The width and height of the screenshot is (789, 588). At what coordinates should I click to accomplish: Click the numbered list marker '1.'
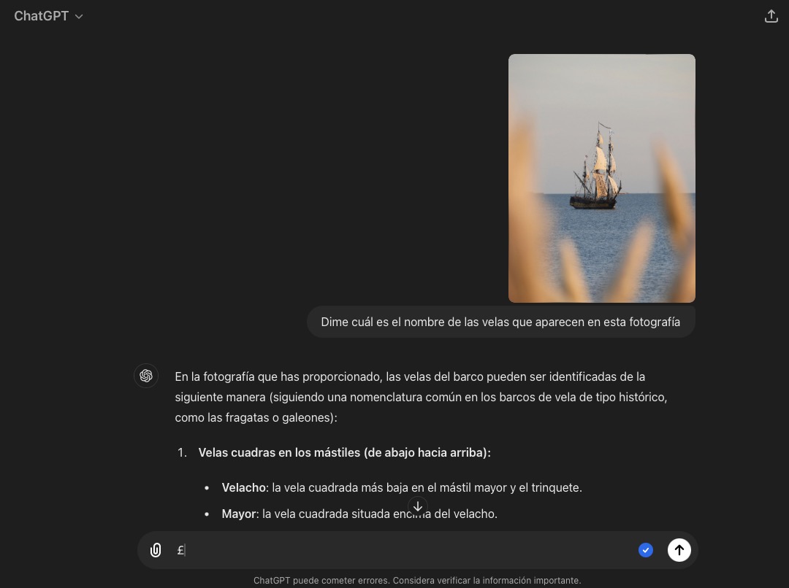pyautogui.click(x=182, y=452)
